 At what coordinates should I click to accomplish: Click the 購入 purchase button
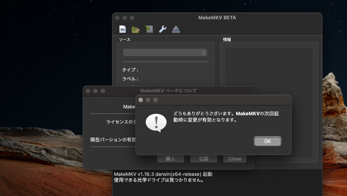pyautogui.click(x=170, y=159)
